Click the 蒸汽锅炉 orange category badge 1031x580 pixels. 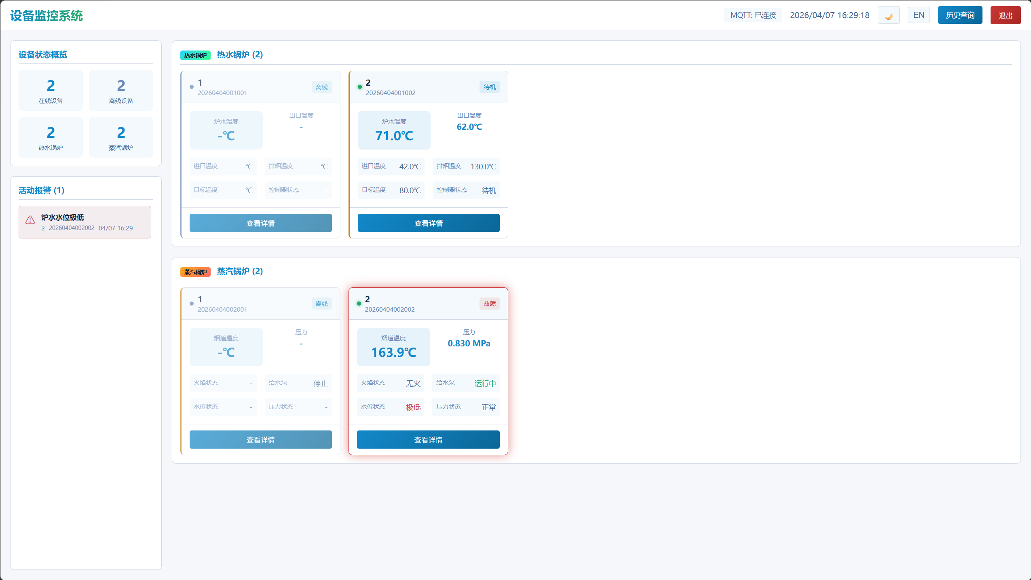[x=195, y=272]
